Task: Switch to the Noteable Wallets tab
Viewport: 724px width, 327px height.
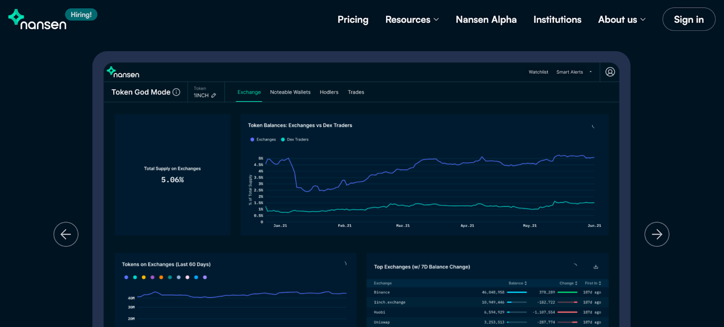Action: (290, 92)
